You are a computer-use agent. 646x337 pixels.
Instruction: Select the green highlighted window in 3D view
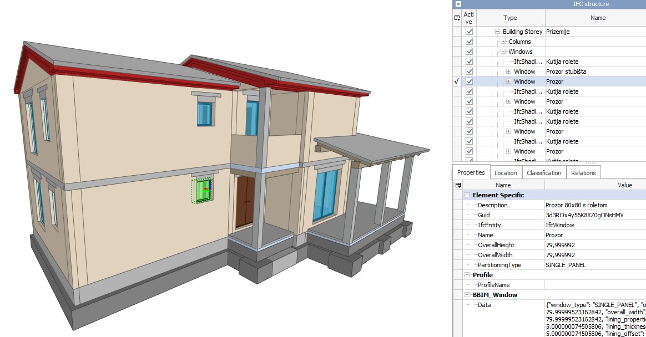point(203,191)
